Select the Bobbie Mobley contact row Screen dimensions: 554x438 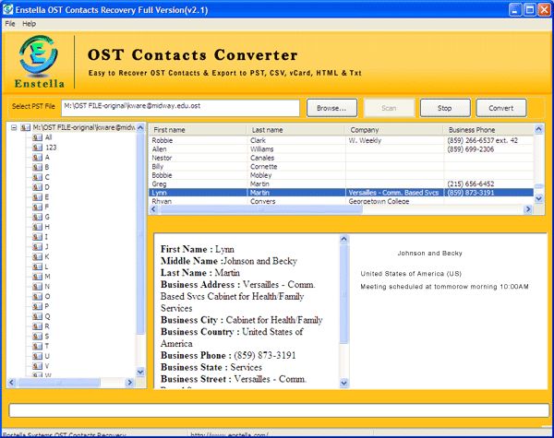pos(341,175)
